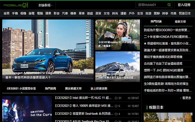
Task: Open ★ 保證福利社滿滿 discussion
Action: 168,44
